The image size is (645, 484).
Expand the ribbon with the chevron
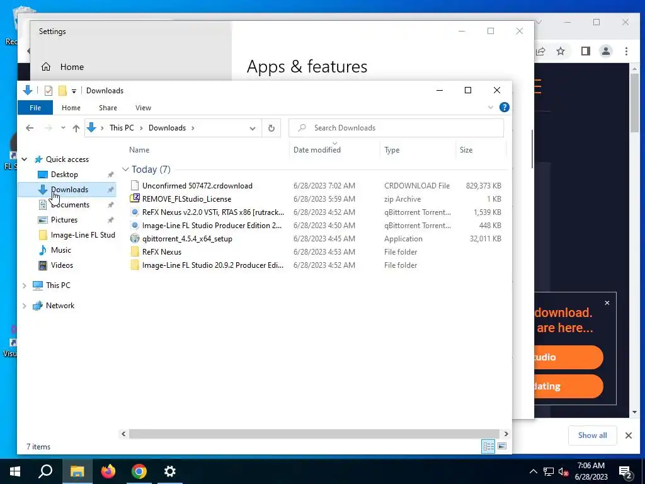(x=490, y=107)
